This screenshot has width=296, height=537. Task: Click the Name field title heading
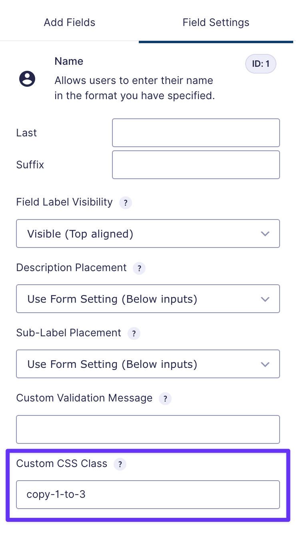[x=69, y=61]
